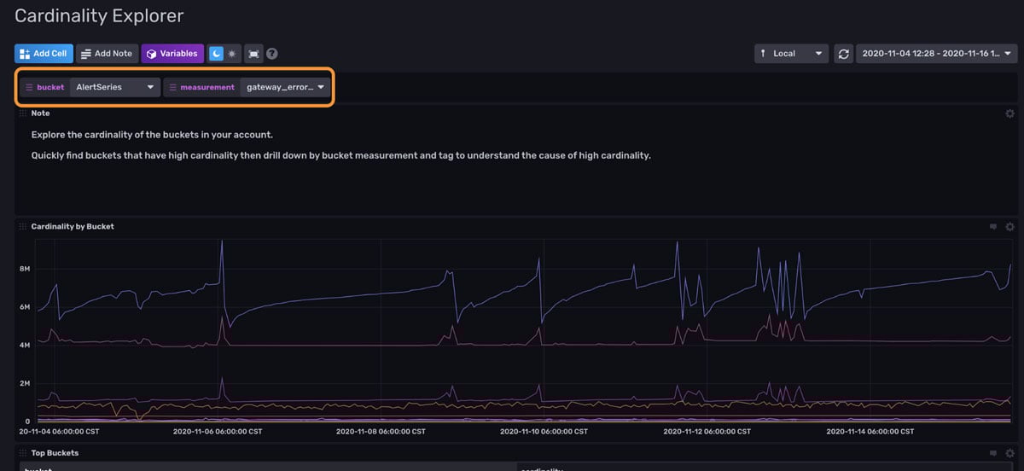Click x-axis label 2020-11-14 06:00:00 CST
This screenshot has height=471, width=1024.
(870, 432)
